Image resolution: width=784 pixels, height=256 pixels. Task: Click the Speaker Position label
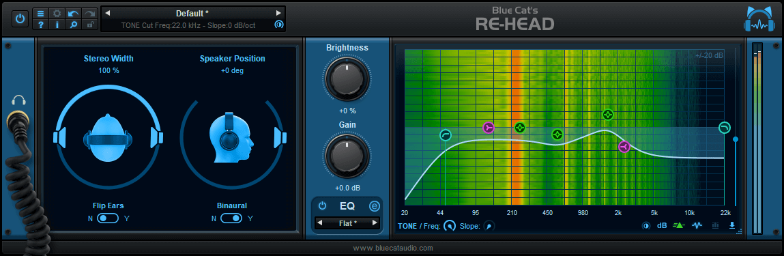click(233, 59)
